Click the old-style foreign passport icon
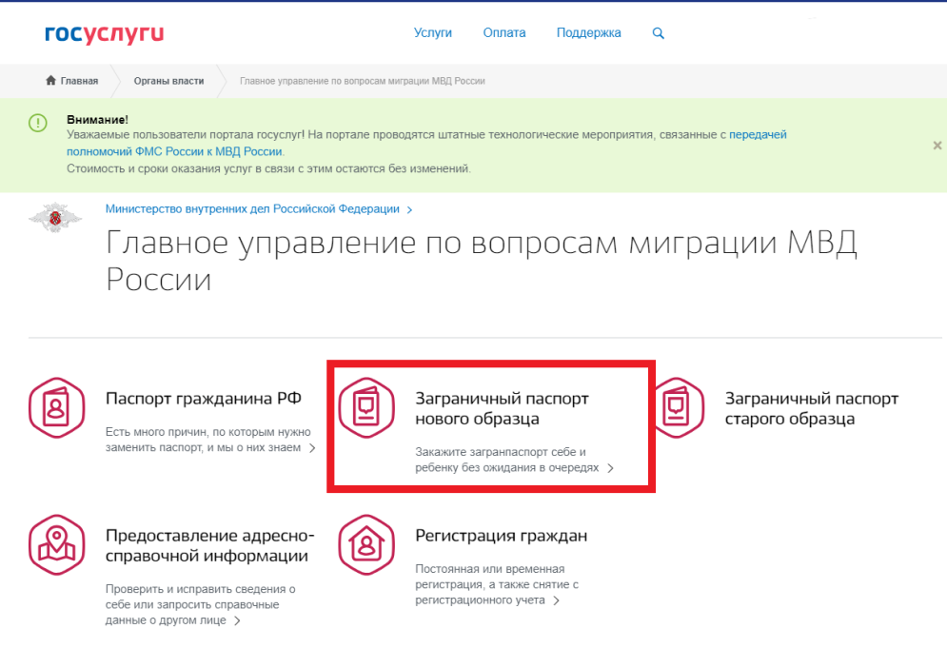Viewport: 947px width, 668px height. click(677, 407)
